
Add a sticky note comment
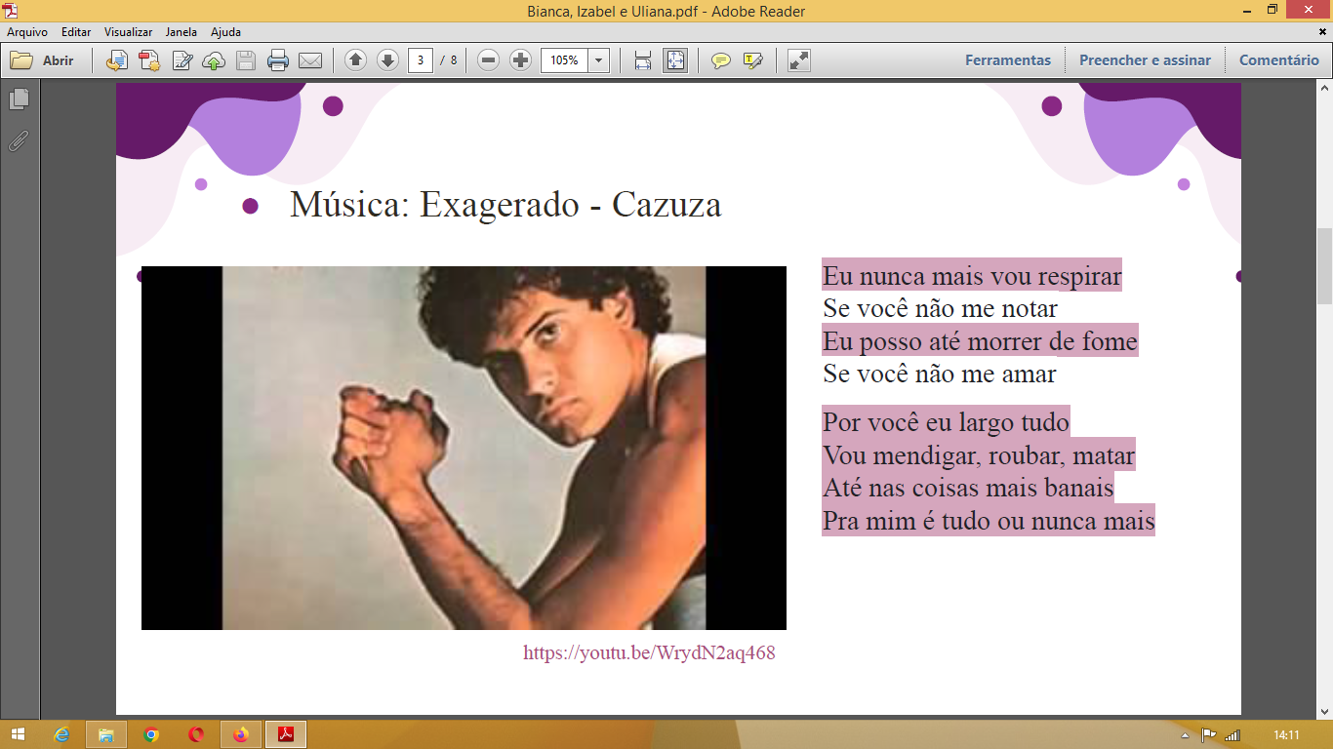(720, 60)
